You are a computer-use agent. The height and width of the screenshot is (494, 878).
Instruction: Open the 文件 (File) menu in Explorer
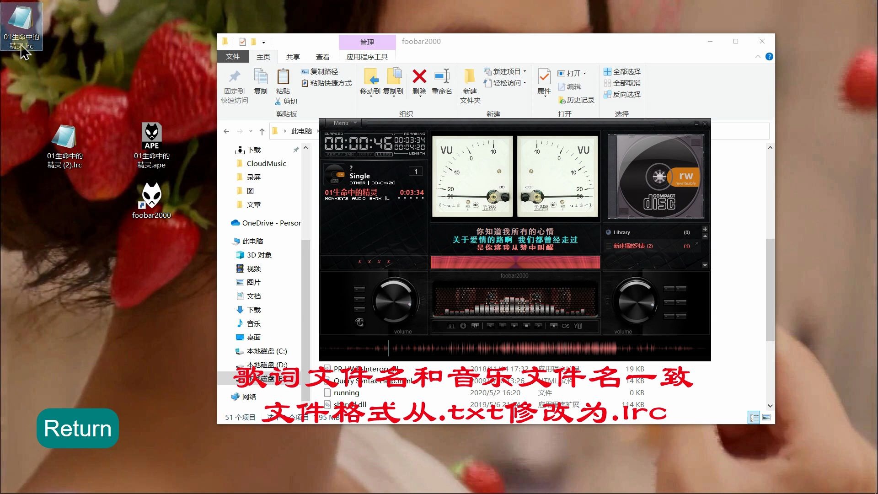click(x=233, y=57)
